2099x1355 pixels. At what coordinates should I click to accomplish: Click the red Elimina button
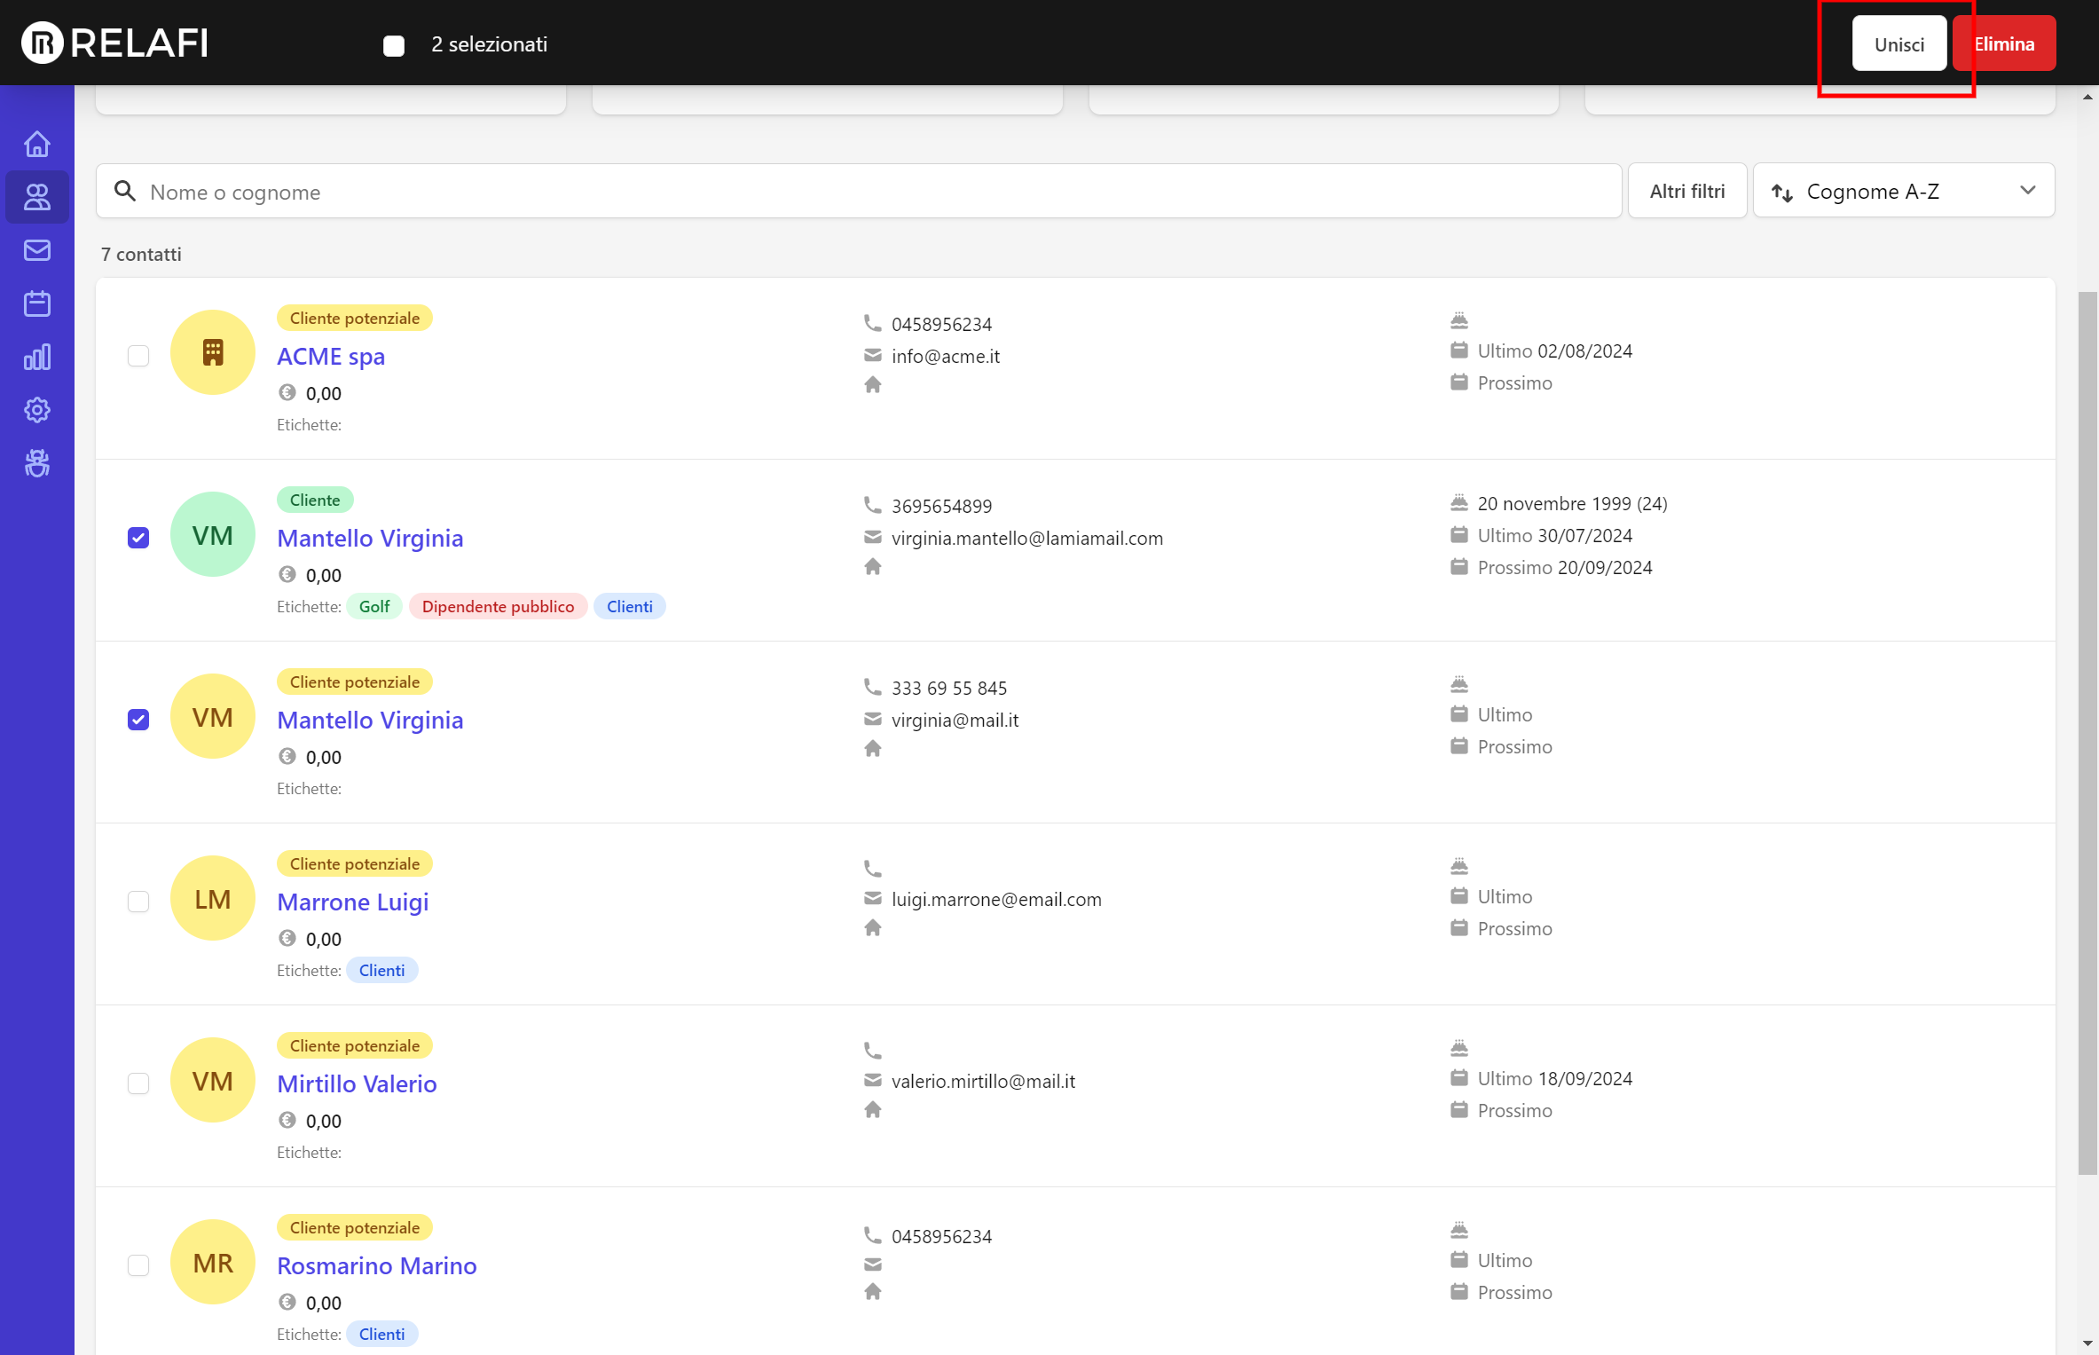click(2004, 43)
